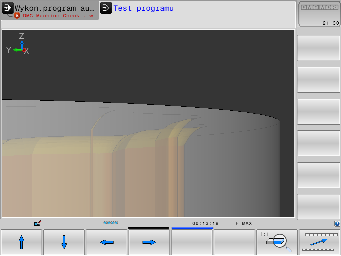341x256 pixels.
Task: Reset view with 1:1 magnifier soft key
Action: click(x=277, y=242)
